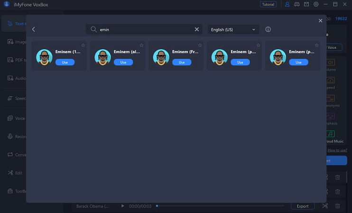Click the Eminem (Fr... avatar thumbnail
Viewport: 352px width, 213px height.
coord(161,57)
